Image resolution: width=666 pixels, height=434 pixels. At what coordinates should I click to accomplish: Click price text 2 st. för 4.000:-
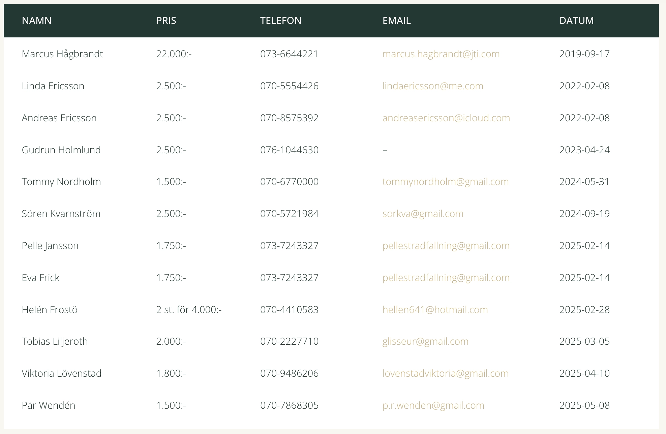189,310
